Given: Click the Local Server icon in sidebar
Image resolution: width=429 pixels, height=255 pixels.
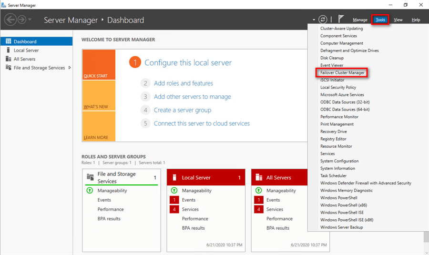Looking at the screenshot, I should (9, 50).
